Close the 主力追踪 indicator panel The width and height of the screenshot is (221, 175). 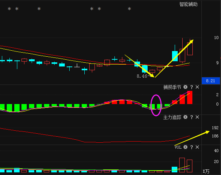tap(197, 117)
